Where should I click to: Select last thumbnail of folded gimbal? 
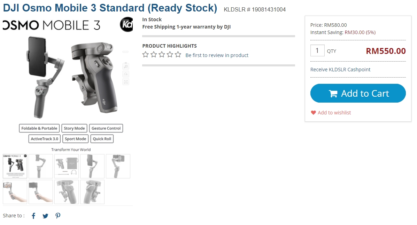[x=92, y=192]
